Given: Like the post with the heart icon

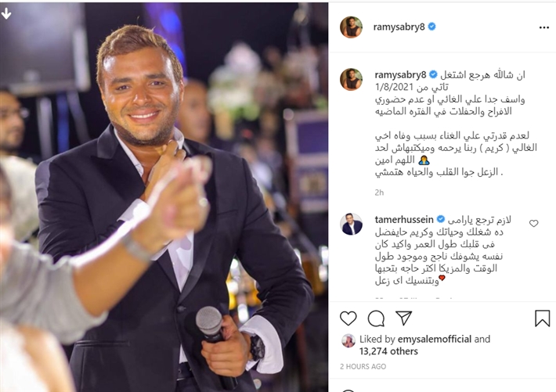Looking at the screenshot, I should coord(348,318).
